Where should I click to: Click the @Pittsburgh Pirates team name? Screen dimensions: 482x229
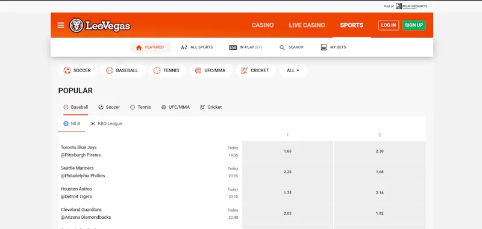point(81,155)
